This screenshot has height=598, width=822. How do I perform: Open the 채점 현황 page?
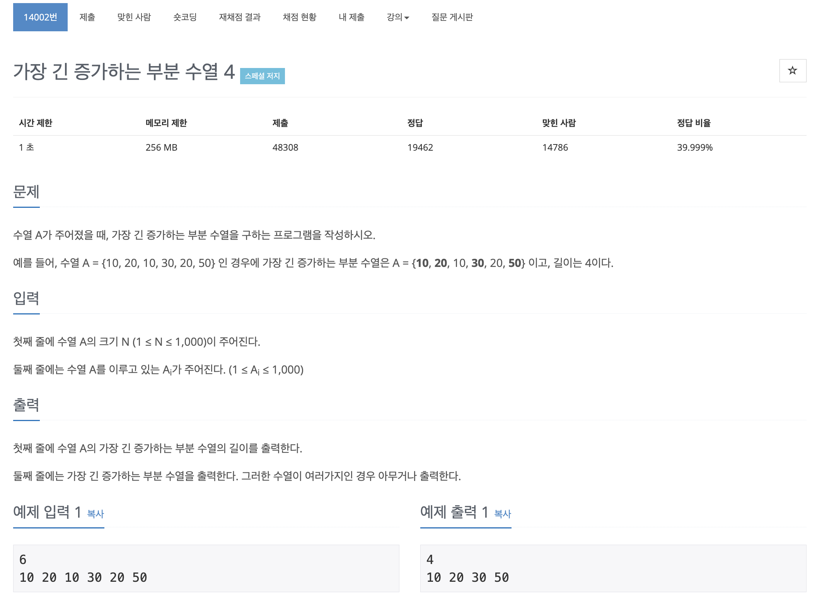(x=300, y=17)
